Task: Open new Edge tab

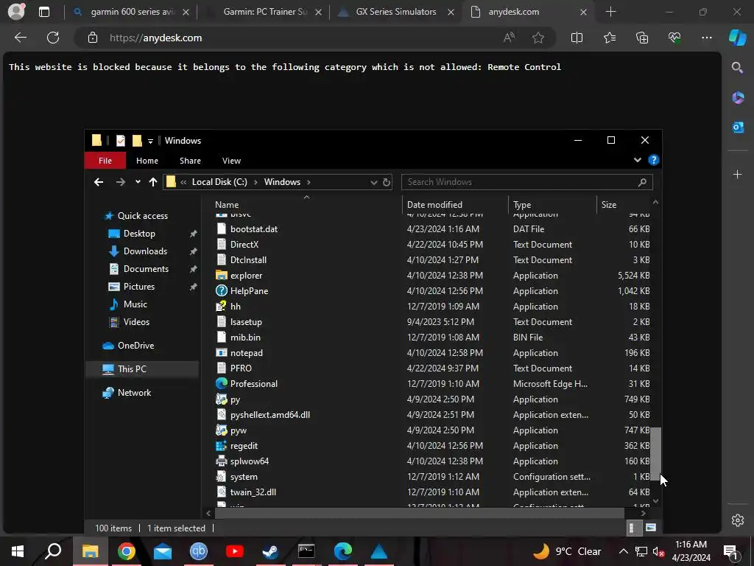Action: (x=610, y=12)
